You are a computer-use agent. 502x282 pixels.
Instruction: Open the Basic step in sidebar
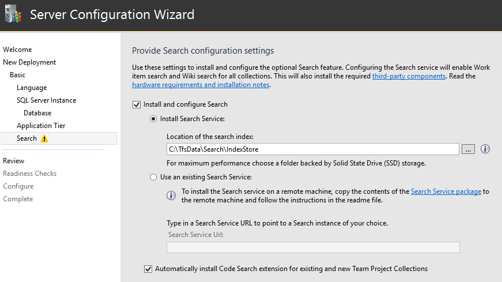pos(17,75)
